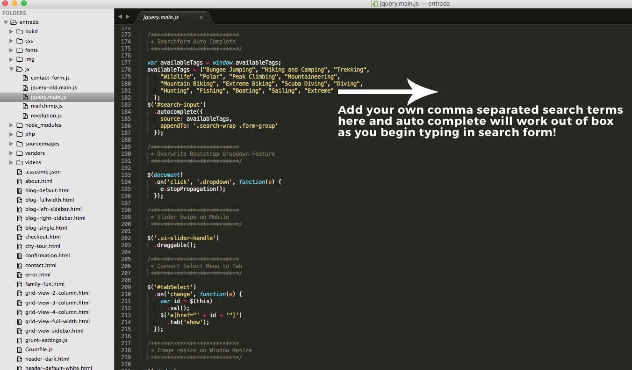Click the css folder icon
Viewport: 632px width, 370px height.
[x=20, y=41]
